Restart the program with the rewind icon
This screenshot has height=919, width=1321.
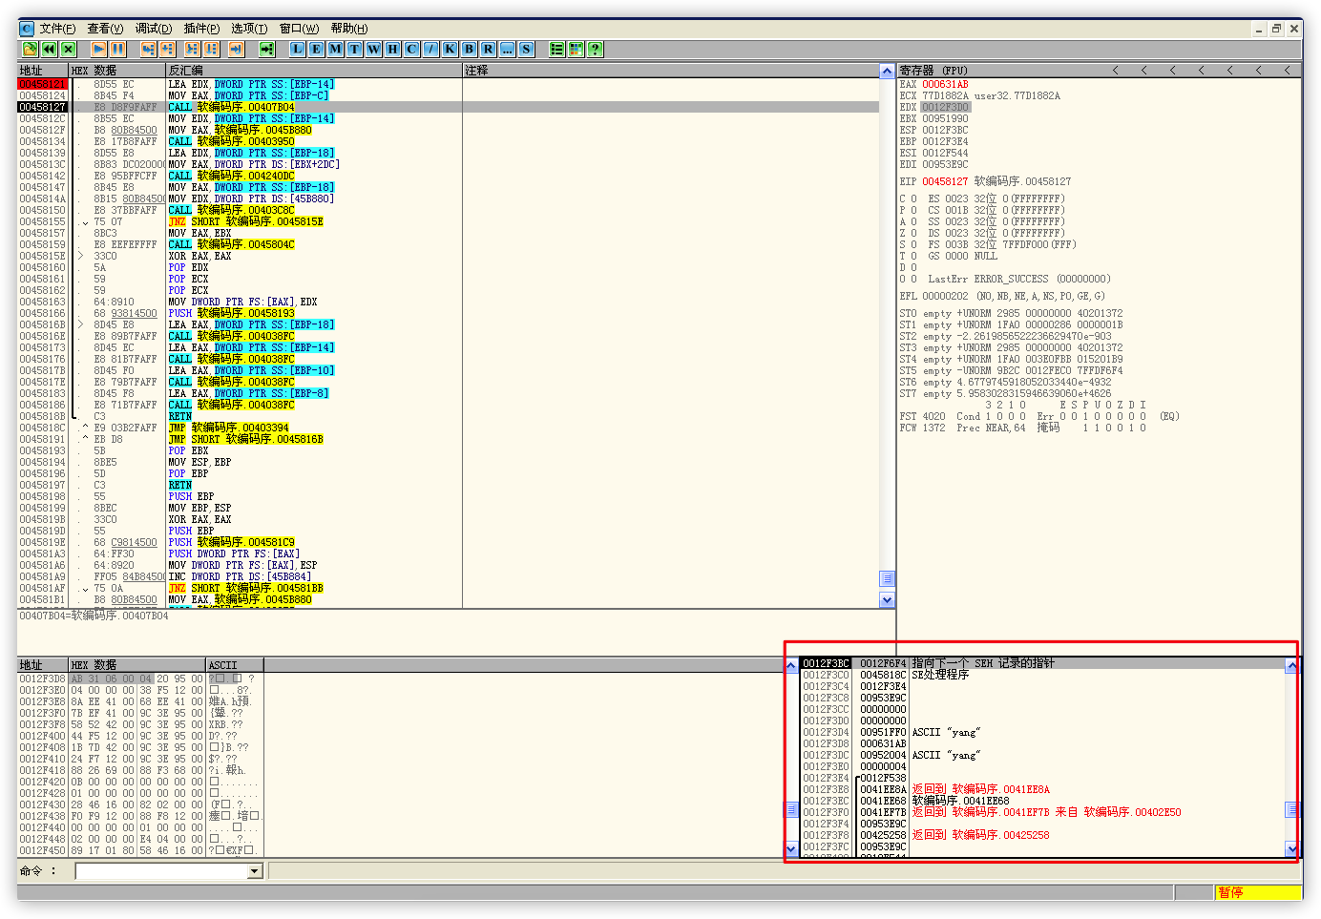(x=49, y=49)
